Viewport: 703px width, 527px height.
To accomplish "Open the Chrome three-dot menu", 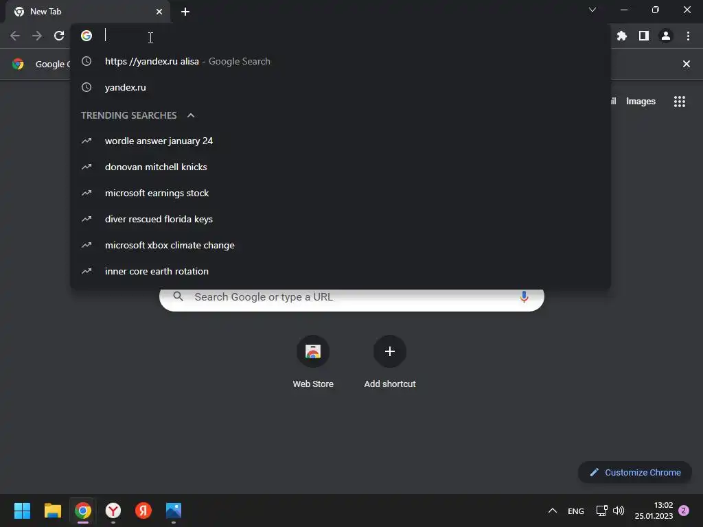I will (688, 36).
